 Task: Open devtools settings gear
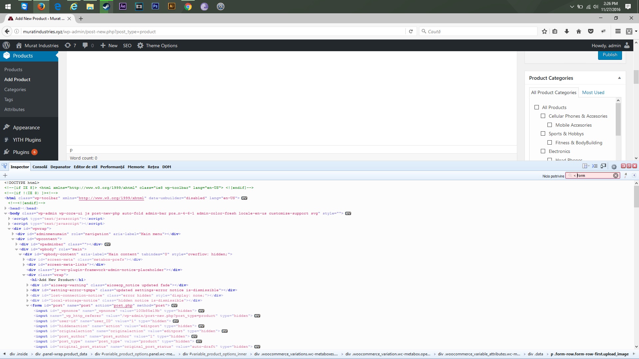614,167
